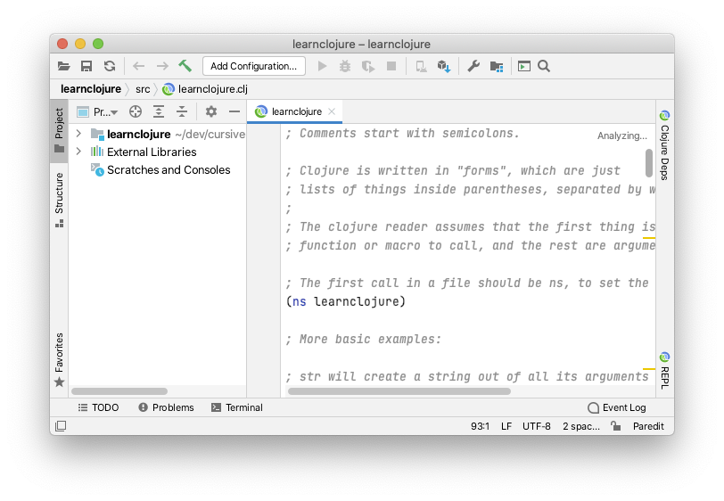Screen dimensions: 724x501
Task: Click the SDK download package icon
Action: [444, 67]
